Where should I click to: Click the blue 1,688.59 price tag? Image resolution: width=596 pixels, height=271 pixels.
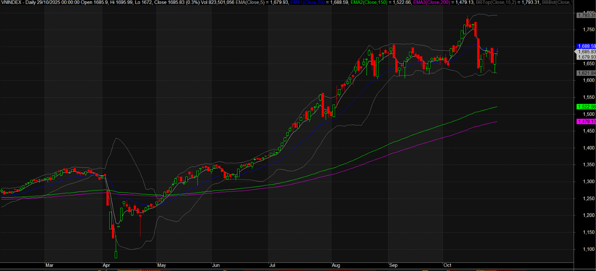[x=586, y=46]
